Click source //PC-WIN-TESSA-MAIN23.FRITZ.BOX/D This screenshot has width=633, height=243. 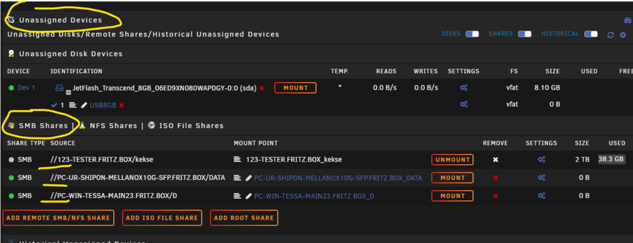[x=113, y=196]
